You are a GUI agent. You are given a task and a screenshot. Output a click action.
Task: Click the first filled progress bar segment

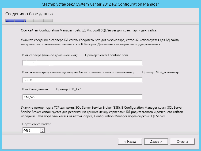coord(10,20)
